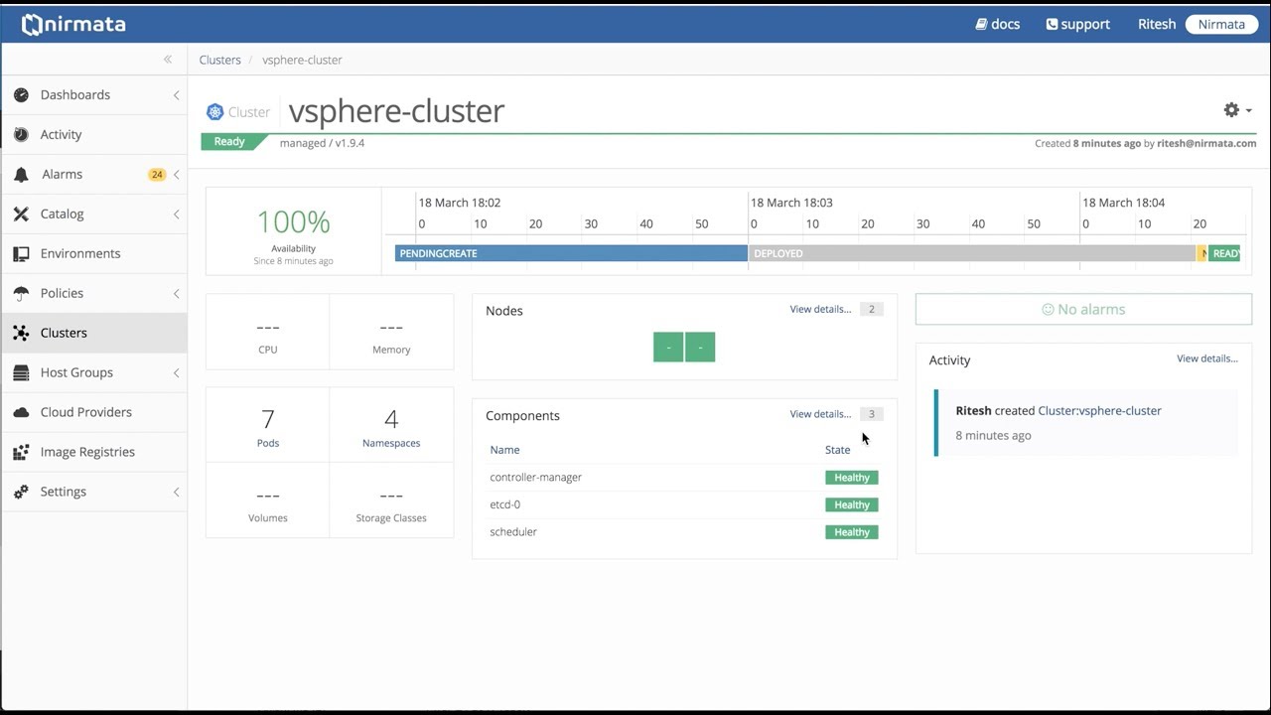The height and width of the screenshot is (715, 1271).
Task: Click the etcd-0 component name
Action: tap(504, 504)
